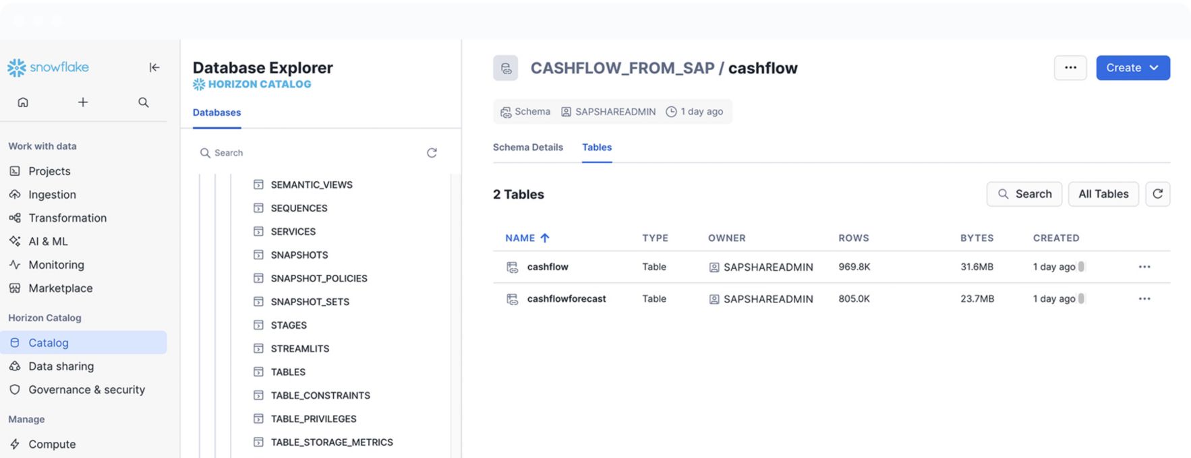The width and height of the screenshot is (1191, 458).
Task: Open the All Tables filter
Action: pyautogui.click(x=1103, y=194)
